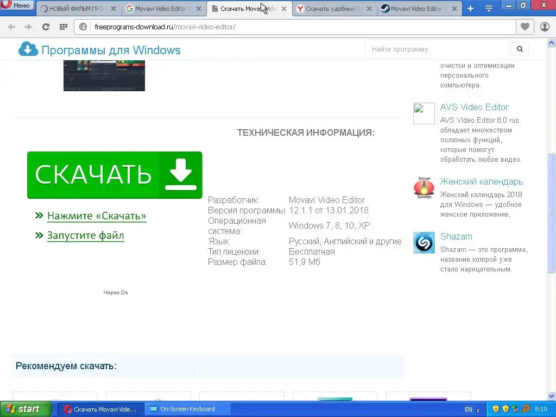Go back to previous page
Viewport: 556px width, 417px height.
coord(11,27)
